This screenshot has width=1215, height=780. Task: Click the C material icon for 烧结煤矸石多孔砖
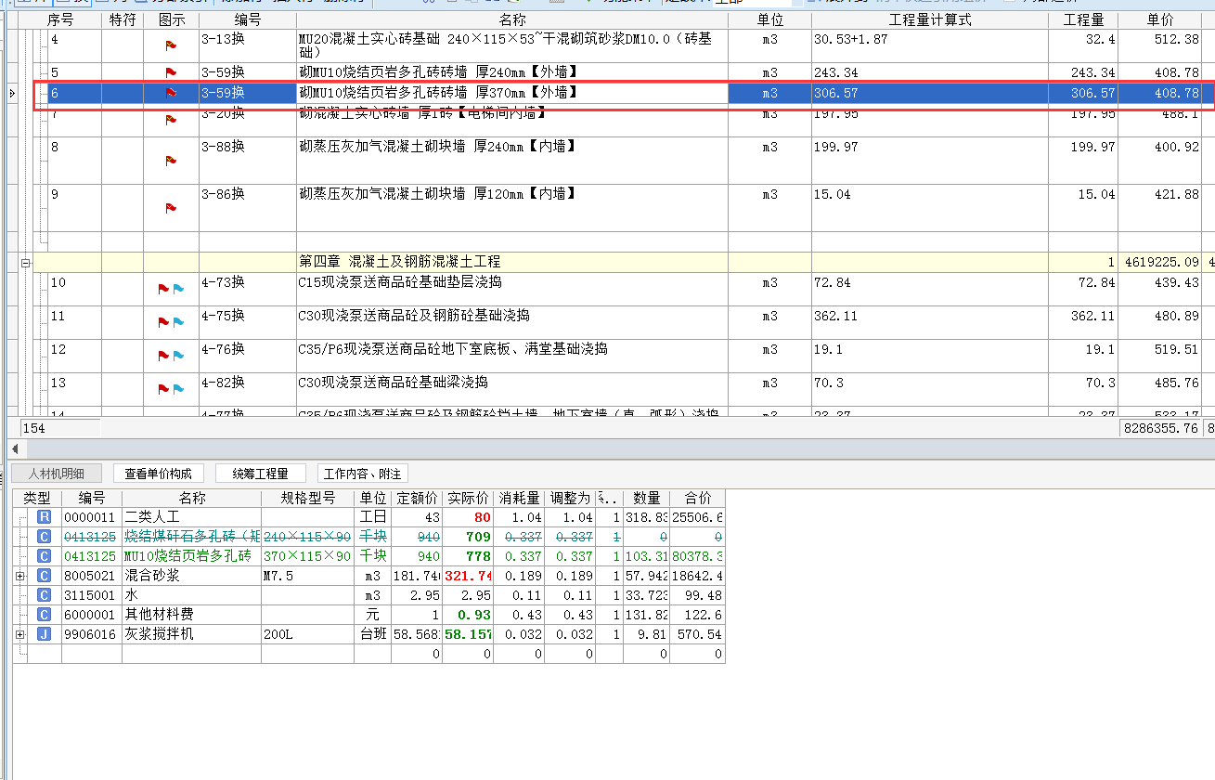[44, 537]
